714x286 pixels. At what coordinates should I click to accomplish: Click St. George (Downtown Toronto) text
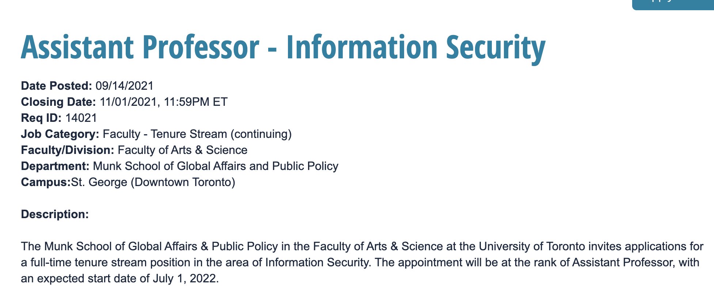[153, 182]
